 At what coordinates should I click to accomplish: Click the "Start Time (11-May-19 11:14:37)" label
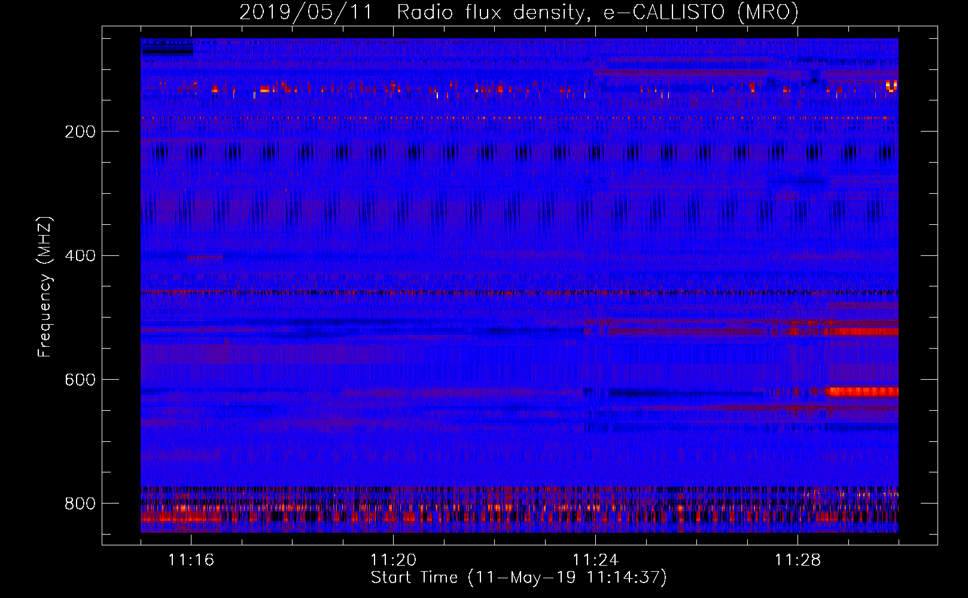pos(519,578)
